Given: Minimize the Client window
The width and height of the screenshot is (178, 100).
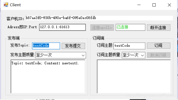Looking at the screenshot, I should click(x=139, y=5).
